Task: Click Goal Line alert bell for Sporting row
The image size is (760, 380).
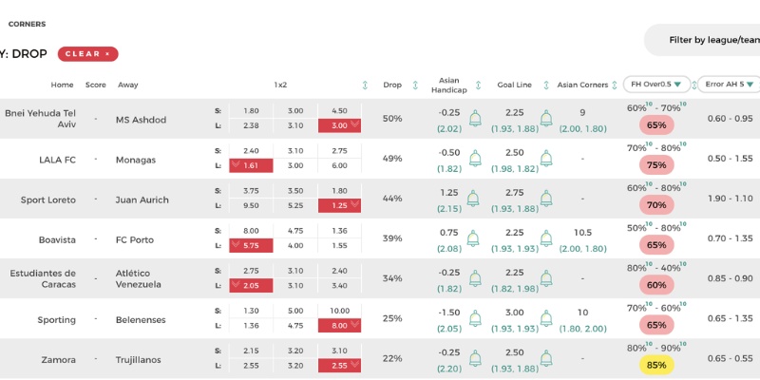Action: coord(546,318)
